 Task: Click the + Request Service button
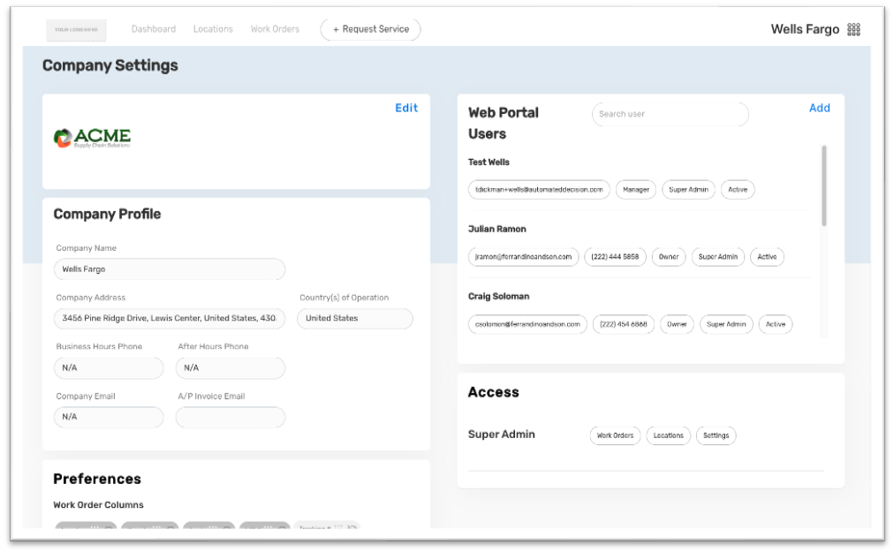tap(371, 29)
